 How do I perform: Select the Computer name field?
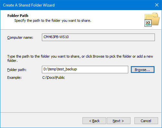(x=98, y=37)
